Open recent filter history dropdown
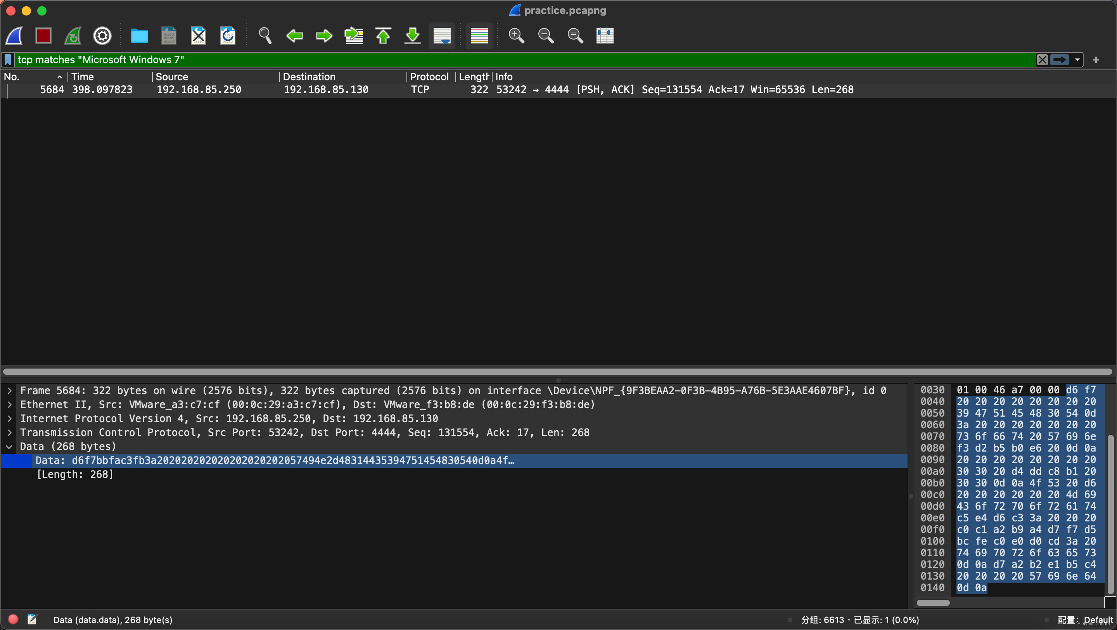The height and width of the screenshot is (630, 1117). point(1077,59)
